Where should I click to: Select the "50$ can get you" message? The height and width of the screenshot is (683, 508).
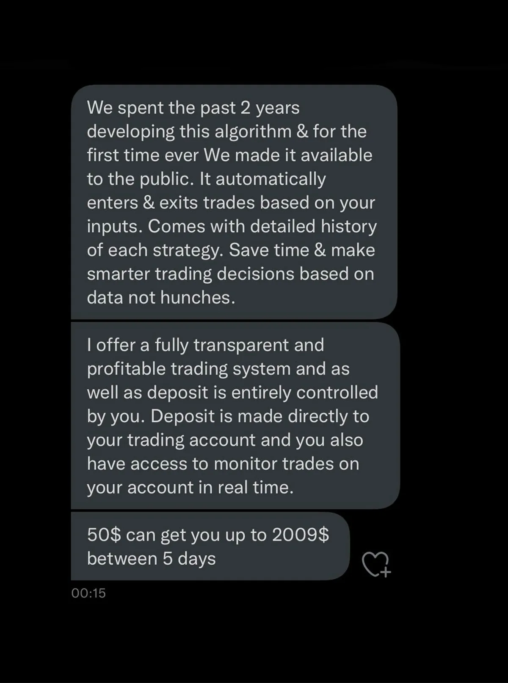[x=210, y=546]
